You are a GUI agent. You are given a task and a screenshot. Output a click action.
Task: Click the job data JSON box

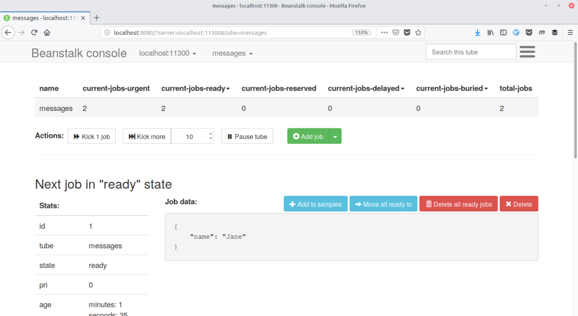coord(351,237)
